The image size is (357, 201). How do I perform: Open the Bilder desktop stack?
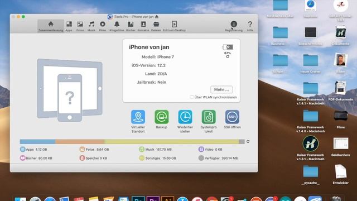pos(341,60)
